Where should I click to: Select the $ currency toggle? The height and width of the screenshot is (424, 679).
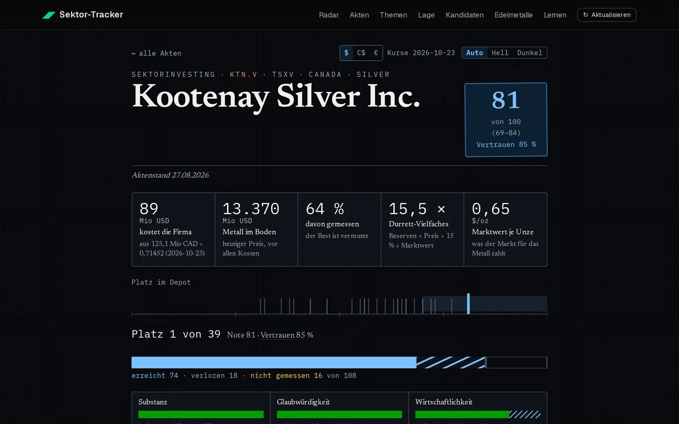pyautogui.click(x=346, y=53)
